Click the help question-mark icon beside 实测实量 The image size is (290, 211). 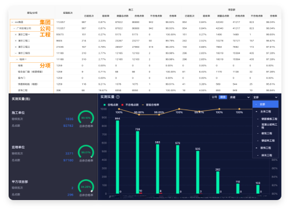pyautogui.click(x=118, y=97)
